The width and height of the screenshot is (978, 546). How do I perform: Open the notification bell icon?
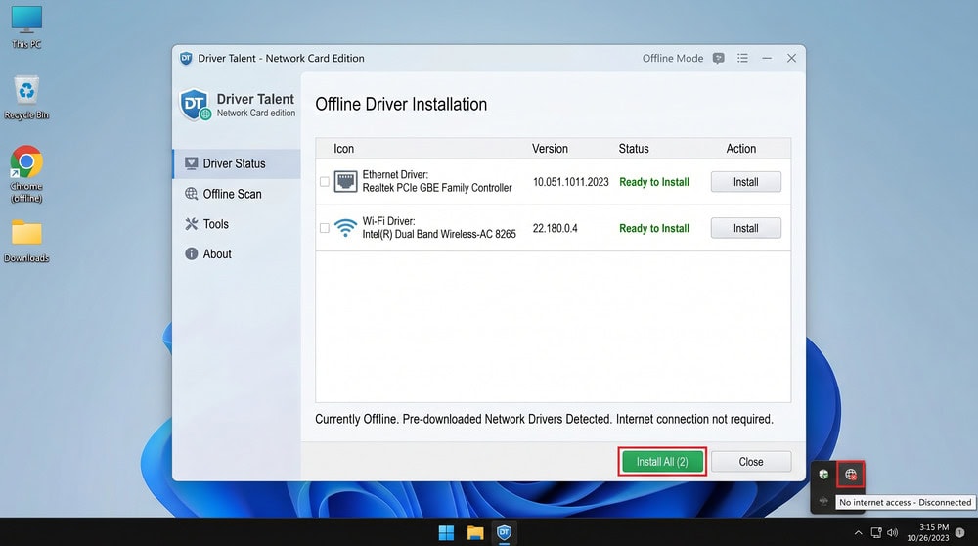pyautogui.click(x=960, y=532)
